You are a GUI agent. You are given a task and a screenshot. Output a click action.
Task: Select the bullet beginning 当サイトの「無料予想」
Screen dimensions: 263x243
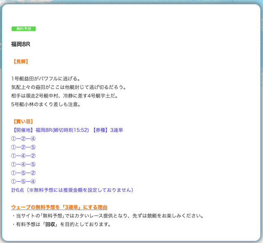point(108,216)
